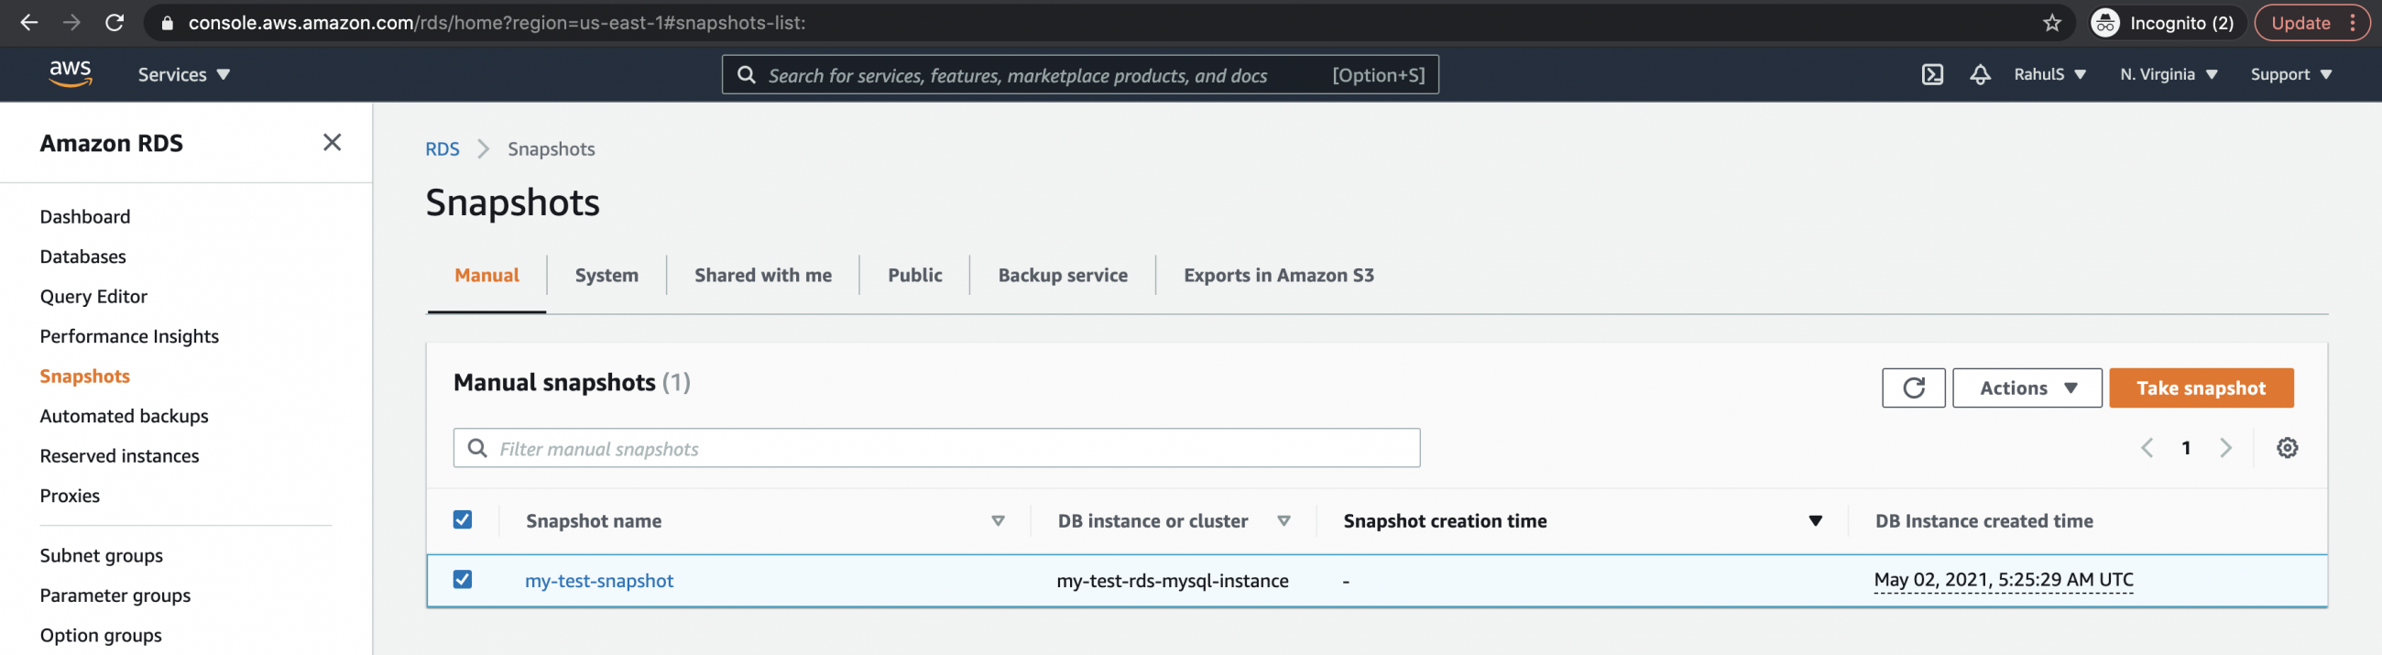Go to the next page of snapshots
The height and width of the screenshot is (655, 2382).
[x=2225, y=448]
